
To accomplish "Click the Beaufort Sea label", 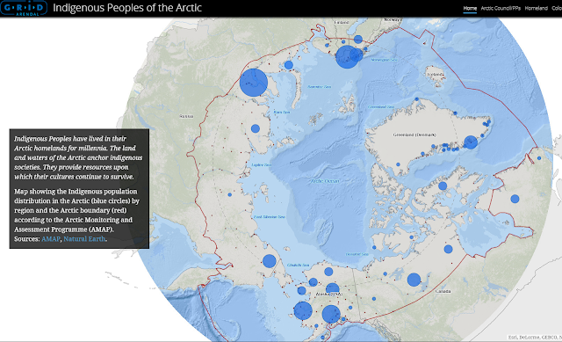I will (357, 254).
